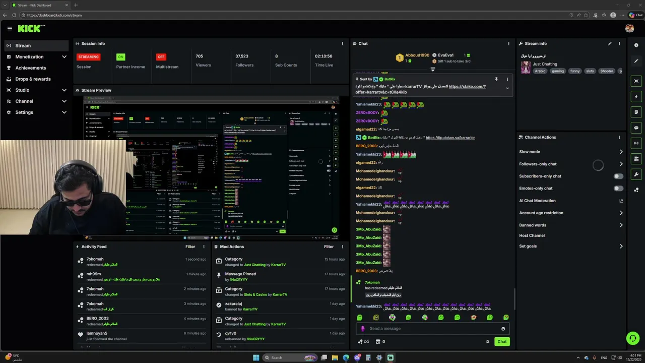This screenshot has width=645, height=363.
Task: Open the hamburger menu beside Kick logo
Action: click(x=10, y=29)
